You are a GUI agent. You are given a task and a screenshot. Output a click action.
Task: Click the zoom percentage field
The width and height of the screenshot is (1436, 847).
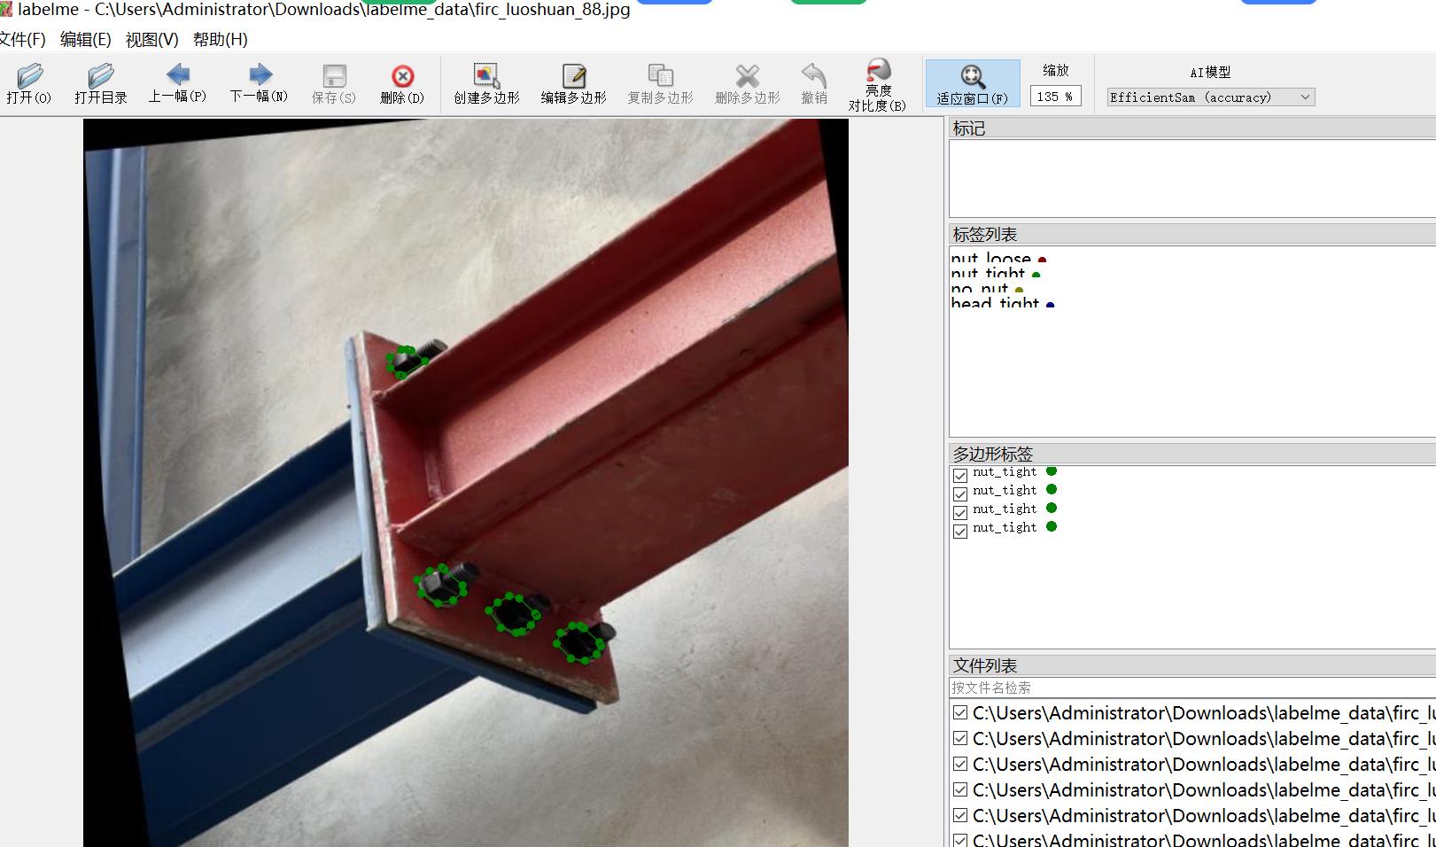(1054, 97)
